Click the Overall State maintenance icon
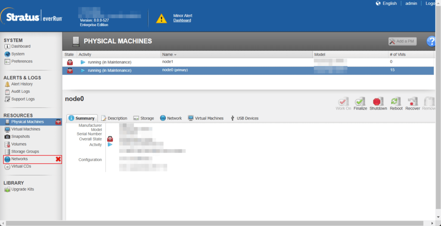 pyautogui.click(x=110, y=139)
